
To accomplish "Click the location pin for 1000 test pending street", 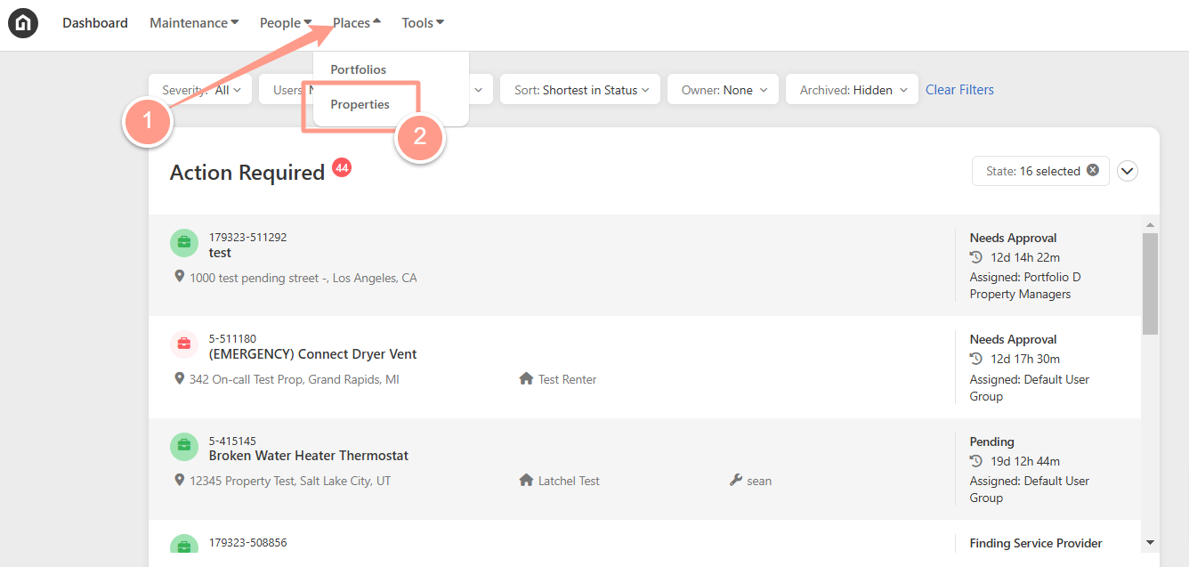I will tap(179, 277).
